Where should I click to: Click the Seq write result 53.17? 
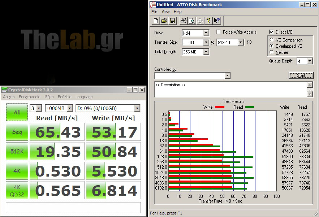point(113,132)
